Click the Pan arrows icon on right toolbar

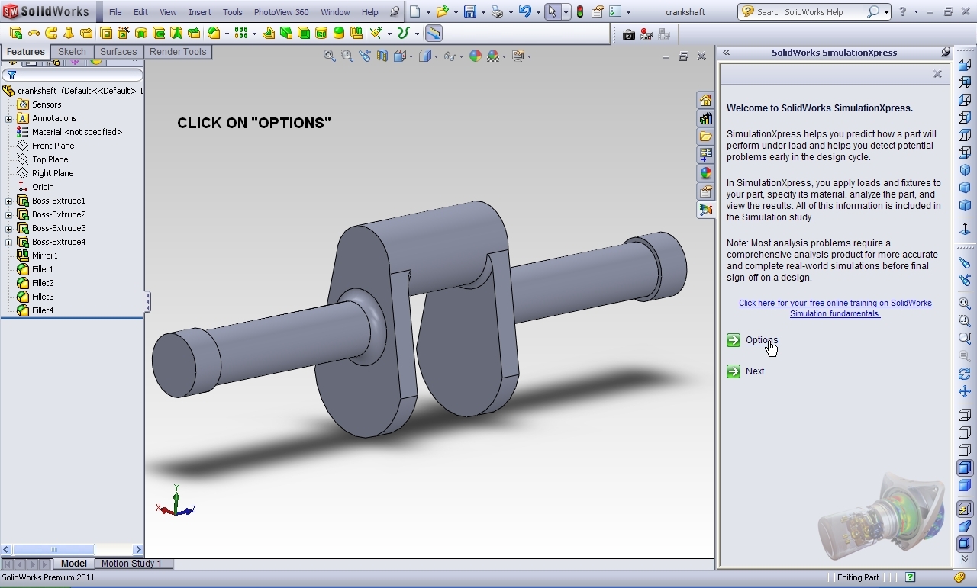pos(965,391)
